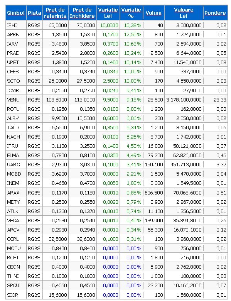Click the 15,38% variation cell
The image size is (231, 301).
133,25
